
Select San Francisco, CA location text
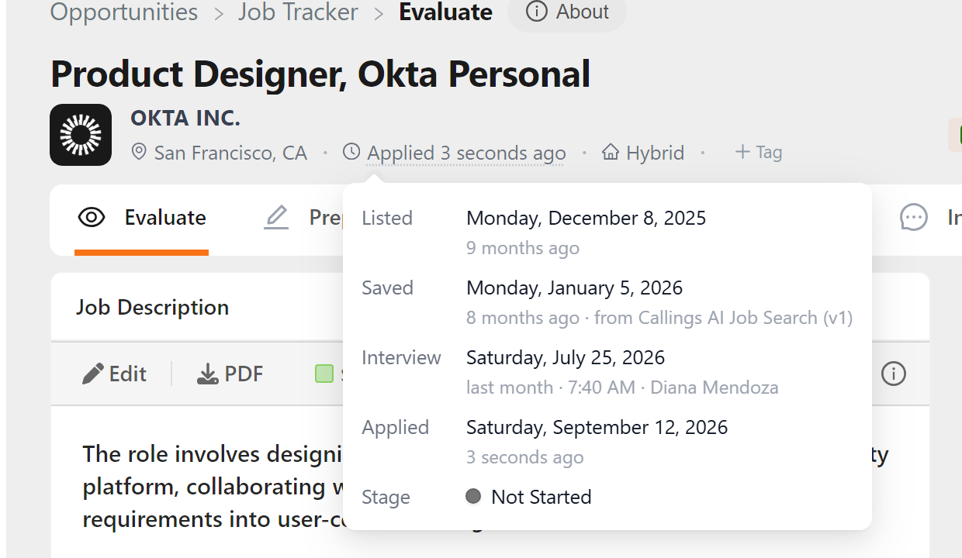click(x=230, y=153)
